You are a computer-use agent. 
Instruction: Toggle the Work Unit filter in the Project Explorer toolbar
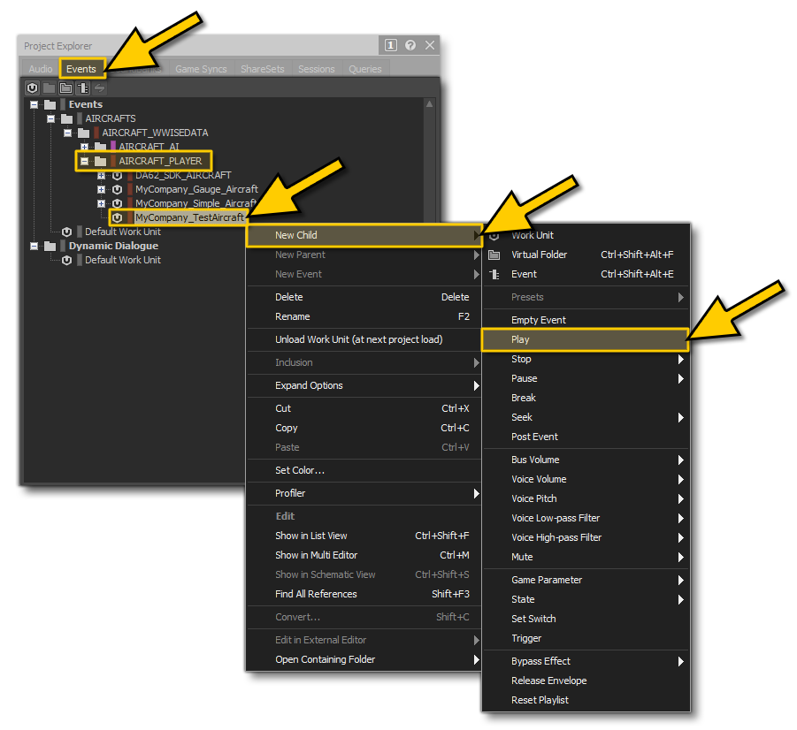[33, 87]
